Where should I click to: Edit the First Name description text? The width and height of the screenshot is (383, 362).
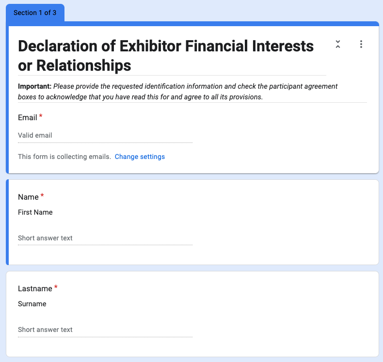tap(35, 212)
